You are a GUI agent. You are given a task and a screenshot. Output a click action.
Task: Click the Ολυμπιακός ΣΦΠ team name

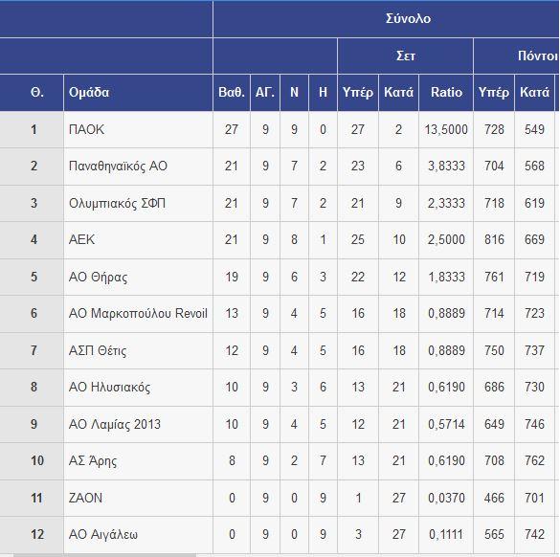117,203
